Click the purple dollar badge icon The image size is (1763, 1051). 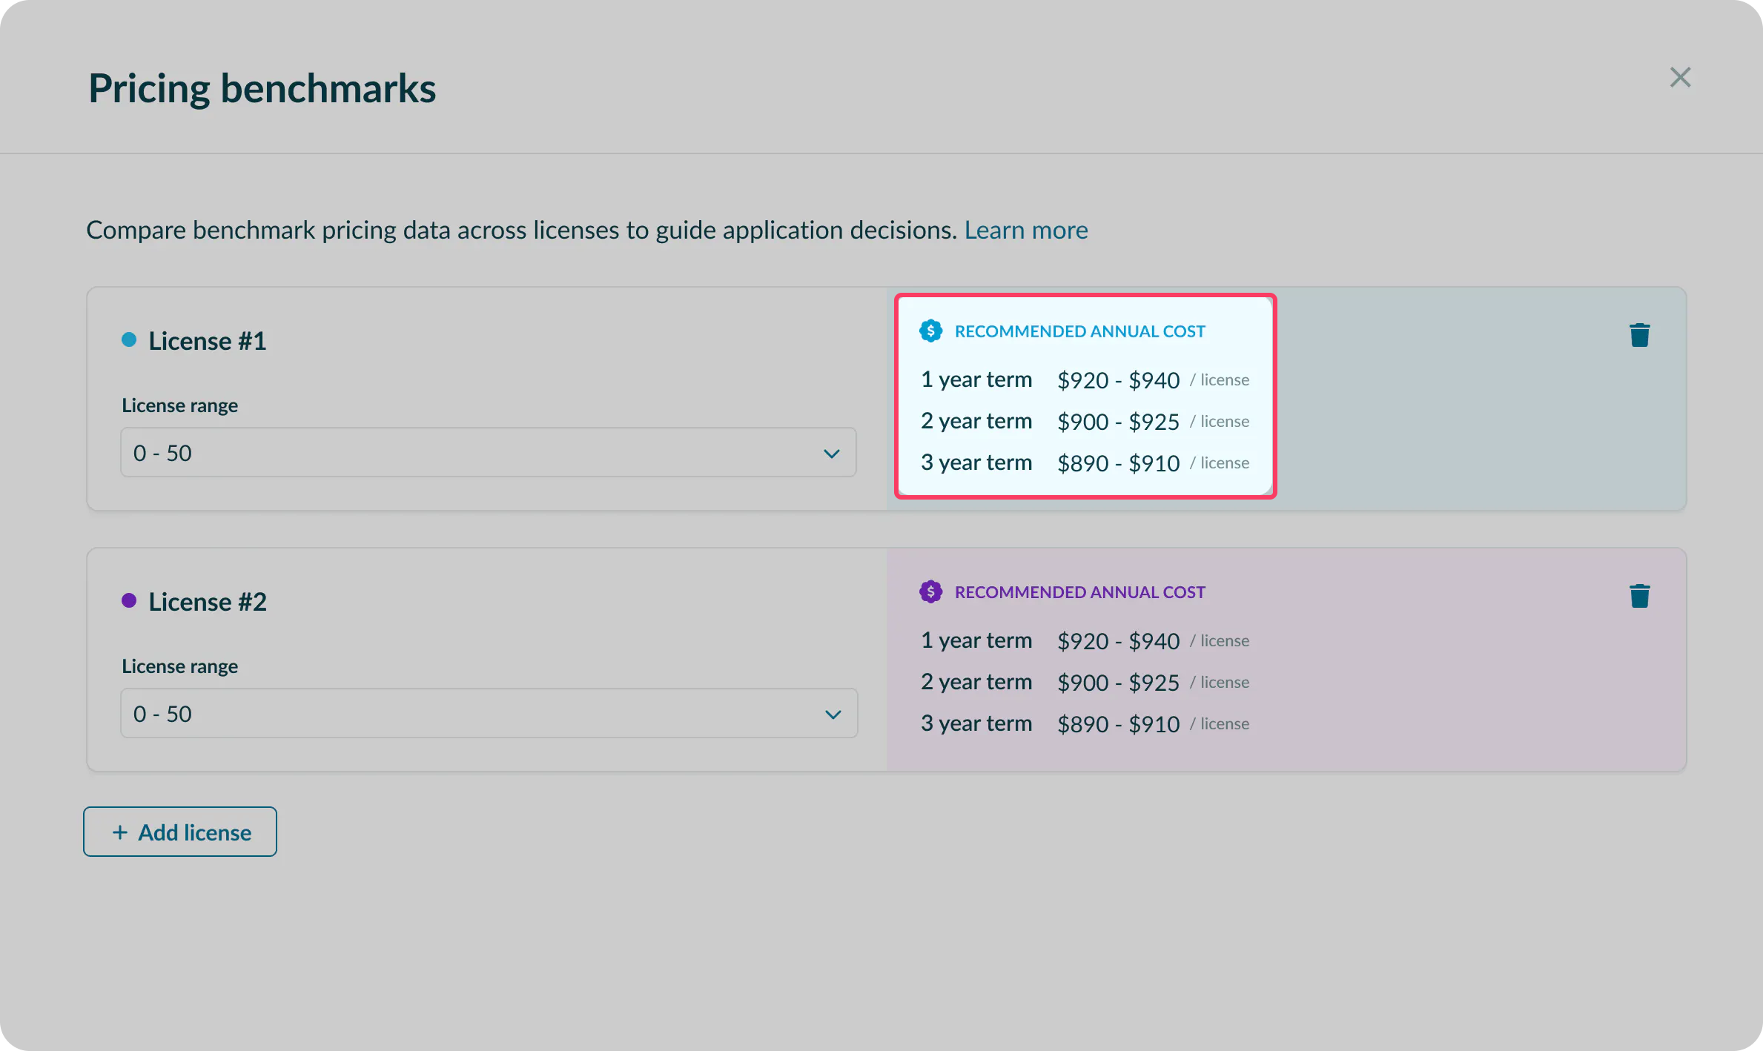pos(930,591)
